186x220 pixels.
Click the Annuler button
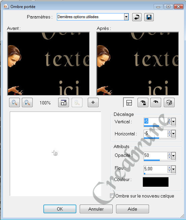tap(96, 209)
